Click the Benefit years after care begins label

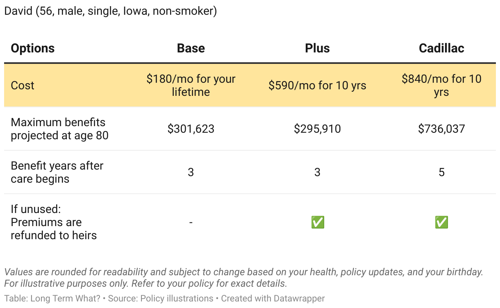coord(57,172)
